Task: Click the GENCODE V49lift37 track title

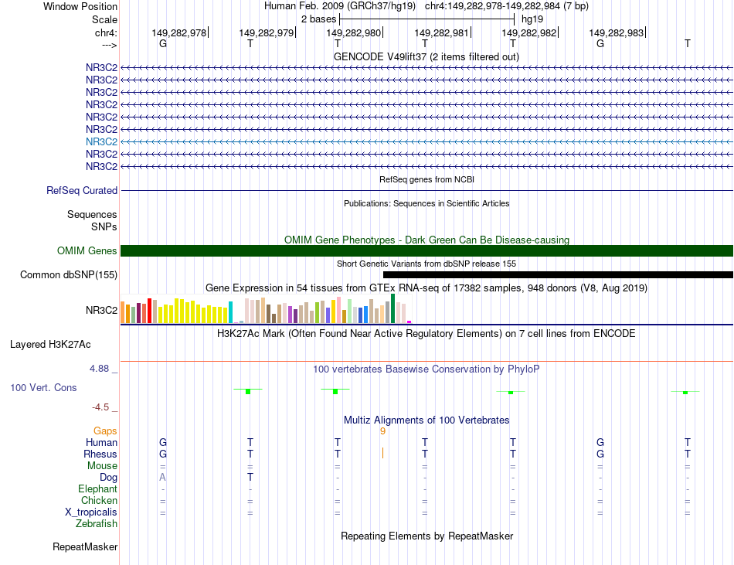Action: [x=426, y=57]
